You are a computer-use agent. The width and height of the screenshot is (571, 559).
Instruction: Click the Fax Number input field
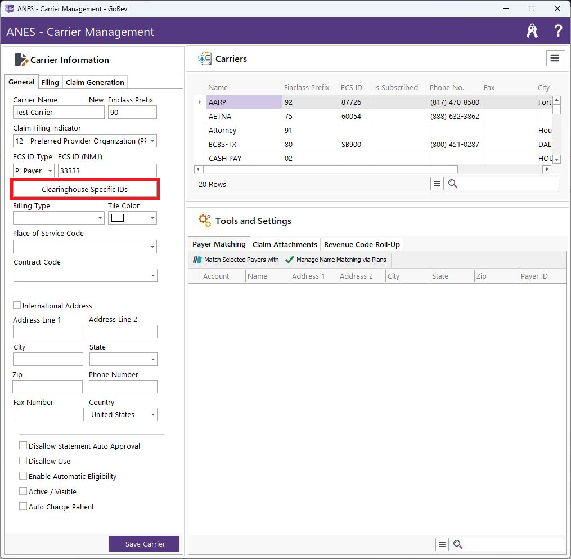(48, 414)
